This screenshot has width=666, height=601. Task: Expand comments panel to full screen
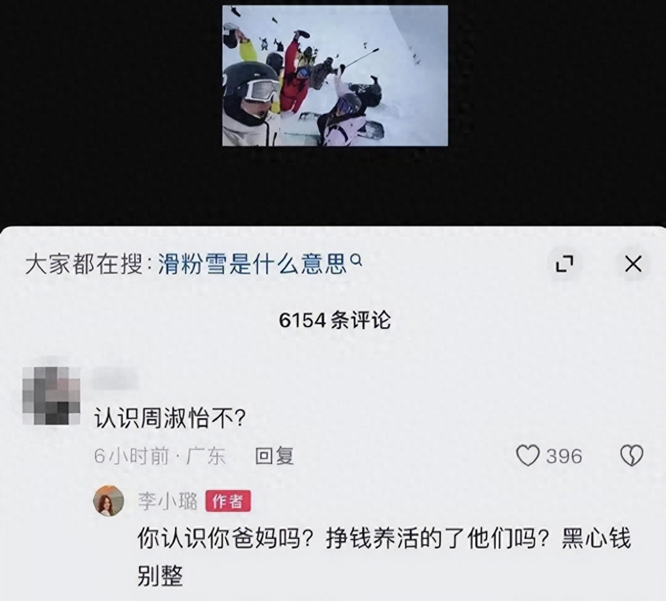point(564,264)
